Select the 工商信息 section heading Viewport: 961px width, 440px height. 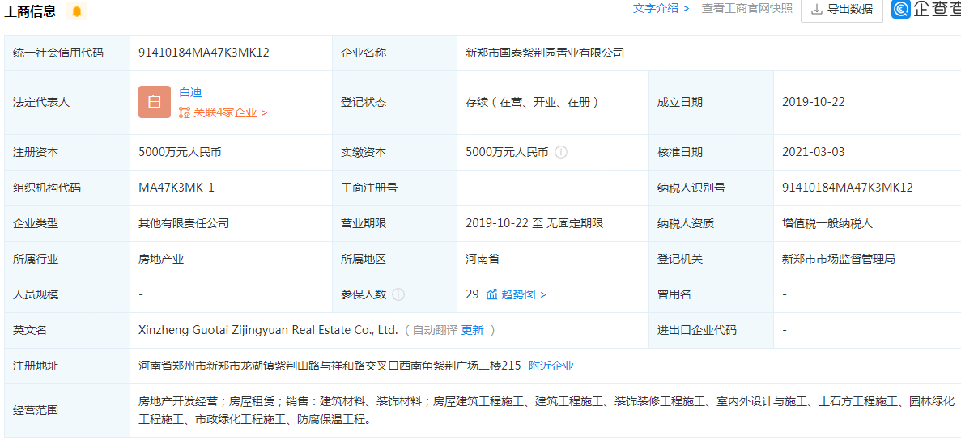(x=30, y=11)
